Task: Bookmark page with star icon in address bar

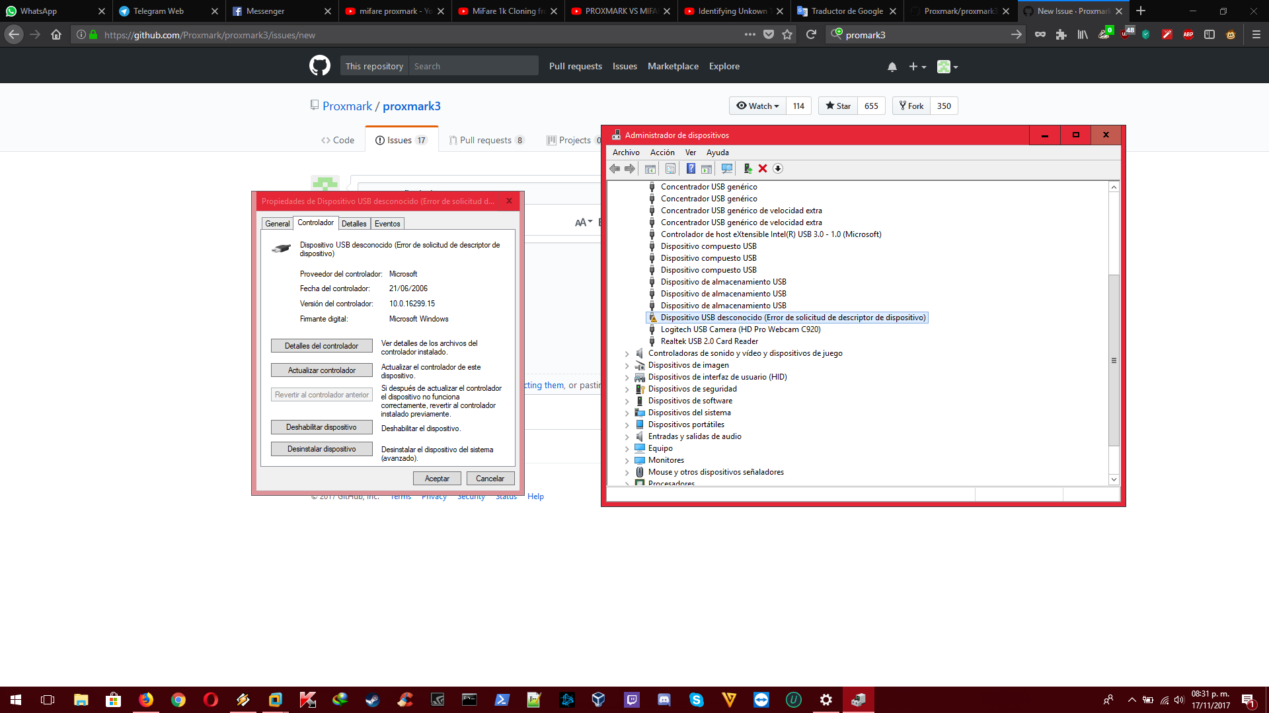Action: coord(787,35)
